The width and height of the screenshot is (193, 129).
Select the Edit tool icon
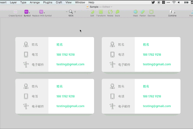pyautogui.click(x=92, y=12)
